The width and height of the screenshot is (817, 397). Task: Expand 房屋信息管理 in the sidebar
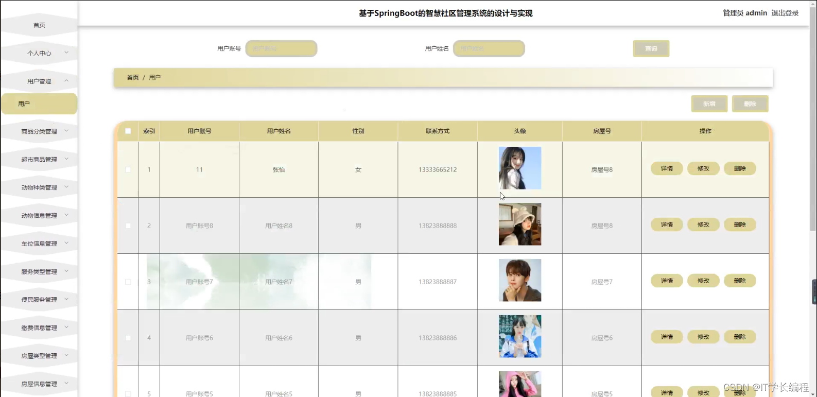click(39, 384)
